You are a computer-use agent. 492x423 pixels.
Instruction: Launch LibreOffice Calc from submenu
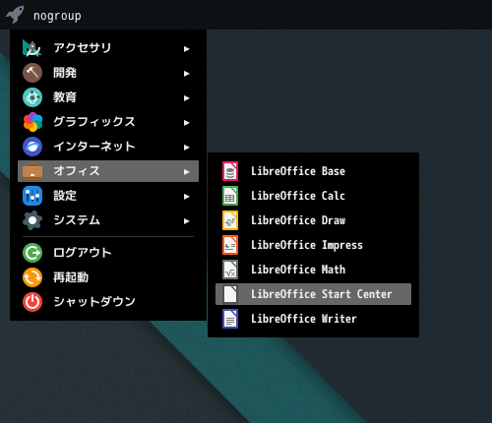[x=313, y=196]
